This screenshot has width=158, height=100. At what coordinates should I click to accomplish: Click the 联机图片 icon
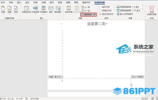pos(58,8)
